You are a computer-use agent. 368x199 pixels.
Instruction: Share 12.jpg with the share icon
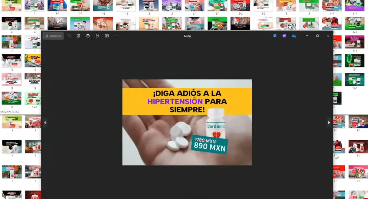point(97,36)
